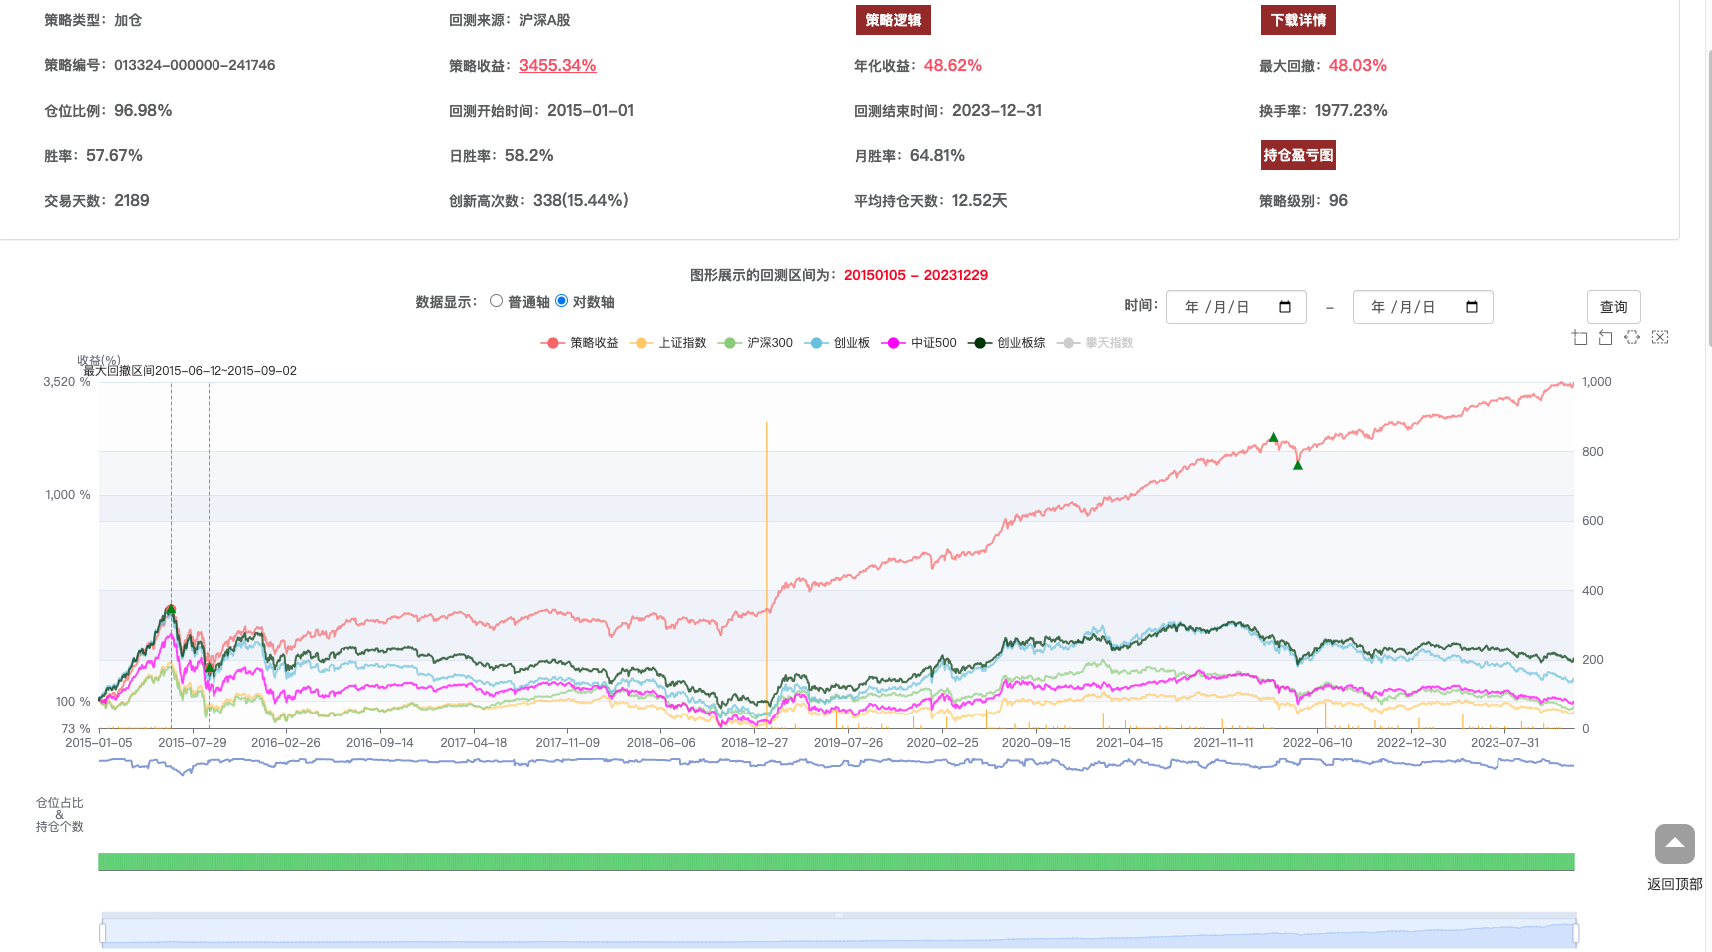
Task: Grab the left handle of the zoom slider
Action: 102,933
